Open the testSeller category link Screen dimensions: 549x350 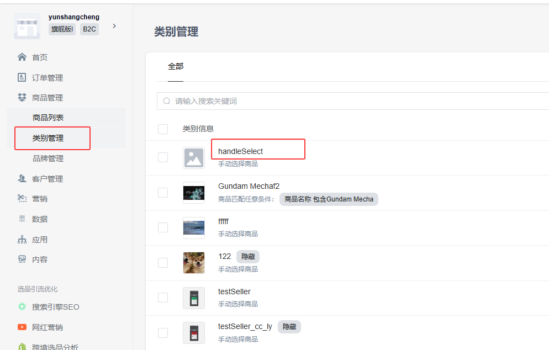(234, 291)
